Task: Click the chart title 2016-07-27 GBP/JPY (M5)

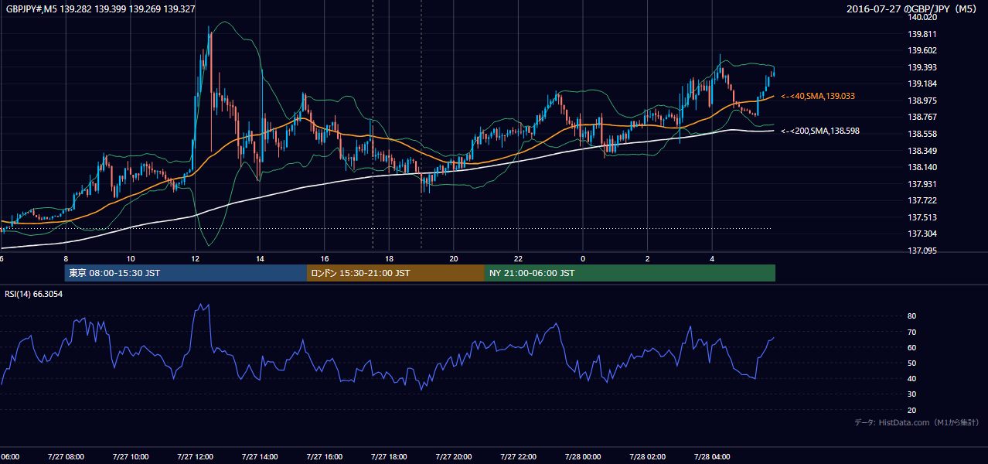Action: pos(913,9)
